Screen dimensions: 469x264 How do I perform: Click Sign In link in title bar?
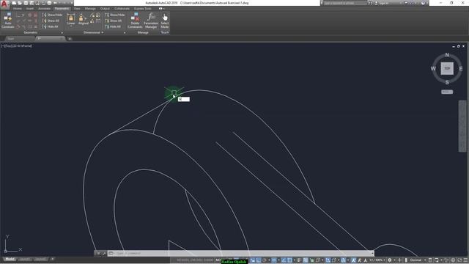(x=383, y=3)
